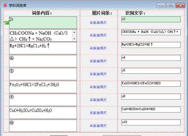Image resolution: width=188 pixels, height=136 pixels.
Task: Click 未添加图片 link in the s10 row
Action: 98,126
